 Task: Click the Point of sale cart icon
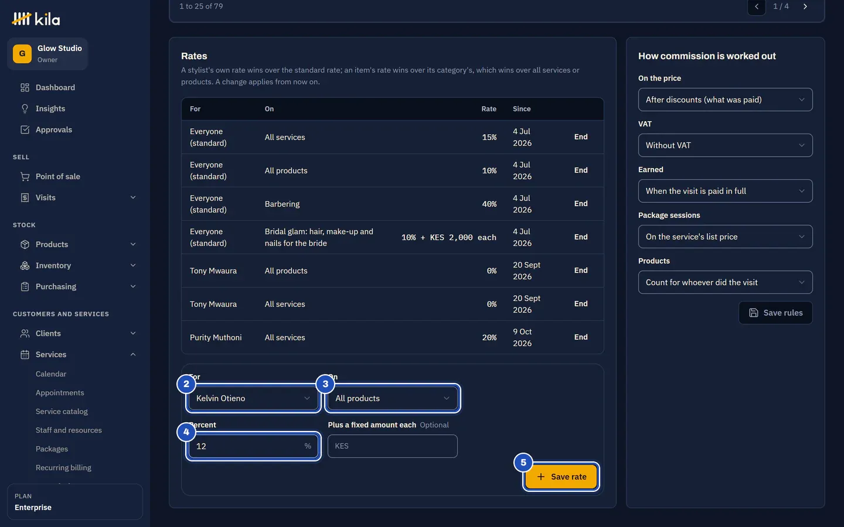pyautogui.click(x=25, y=176)
